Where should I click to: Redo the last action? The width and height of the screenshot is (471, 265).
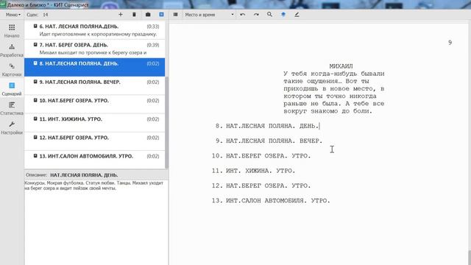click(256, 15)
